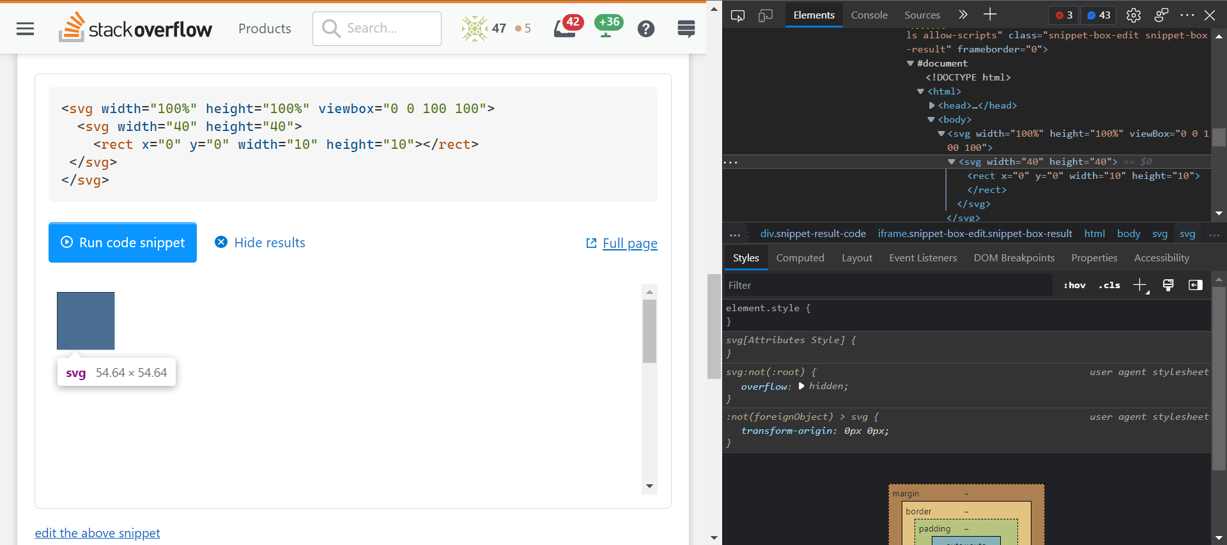
Task: Click snippet result scrollbar up arrow
Action: click(649, 292)
